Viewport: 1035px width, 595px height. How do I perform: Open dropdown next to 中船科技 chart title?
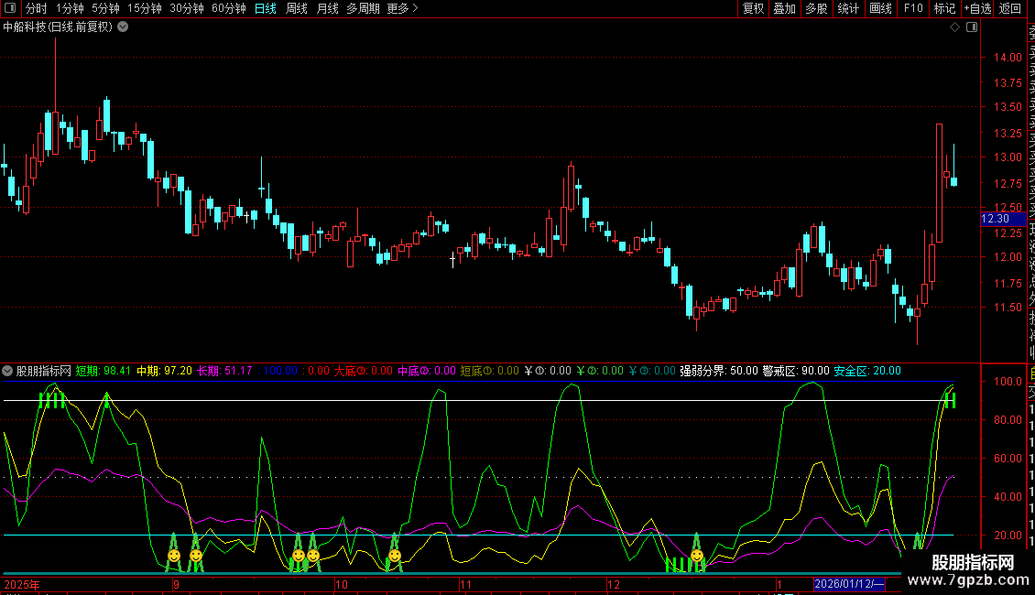coord(123,27)
